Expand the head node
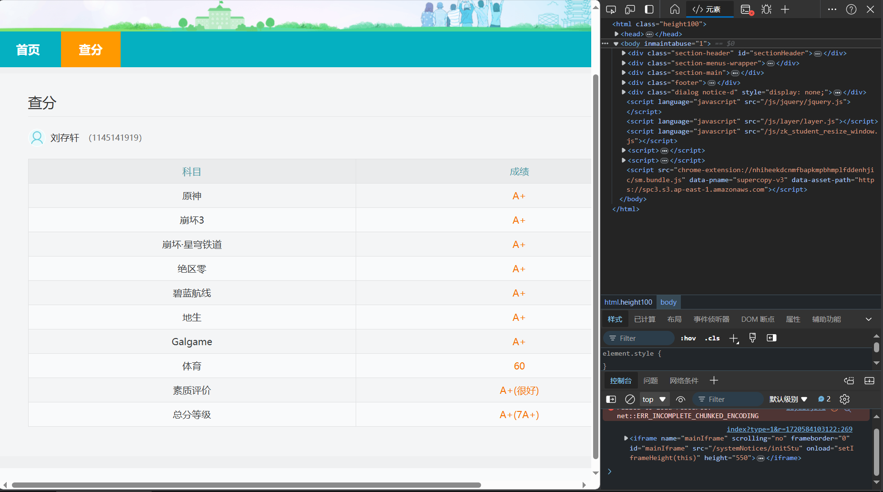Viewport: 883px width, 492px height. coord(616,34)
